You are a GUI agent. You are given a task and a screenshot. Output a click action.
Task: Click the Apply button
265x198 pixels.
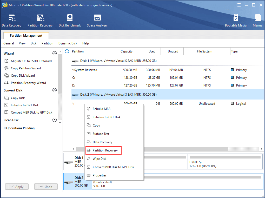coord(17,186)
